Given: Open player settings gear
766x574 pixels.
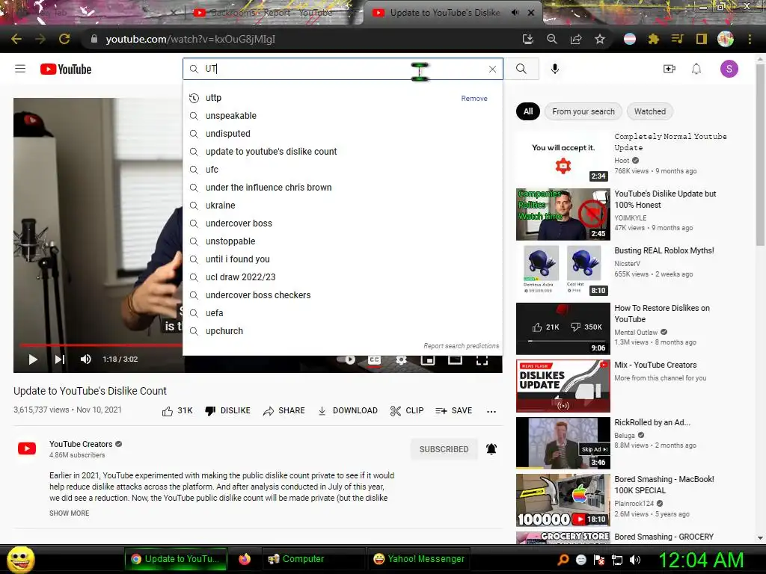Looking at the screenshot, I should coord(401,360).
